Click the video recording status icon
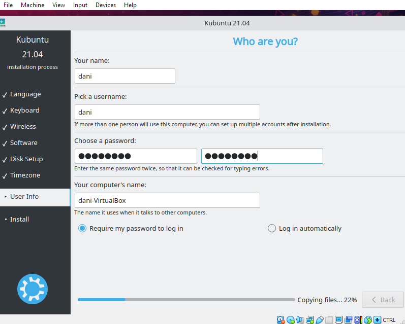 348,320
